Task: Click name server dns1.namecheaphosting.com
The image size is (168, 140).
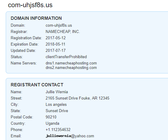Action: click(x=71, y=63)
